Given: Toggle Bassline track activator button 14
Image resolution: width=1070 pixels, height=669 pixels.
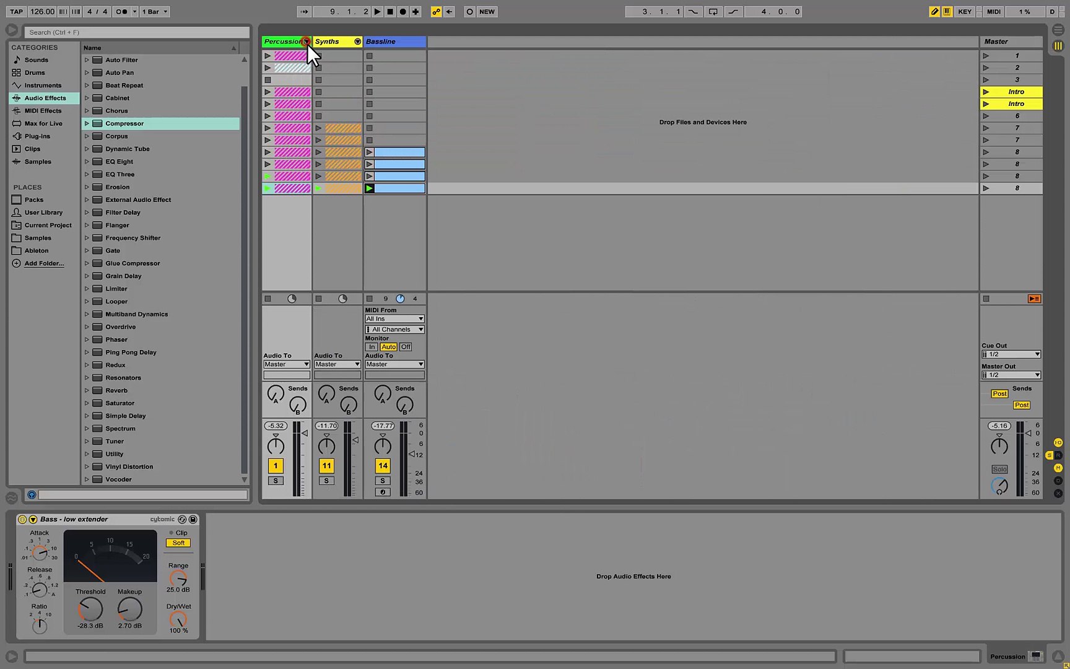Looking at the screenshot, I should 383,466.
